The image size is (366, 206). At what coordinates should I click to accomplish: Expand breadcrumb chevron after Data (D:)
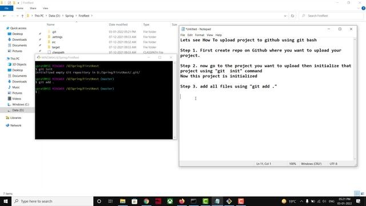tap(63, 16)
